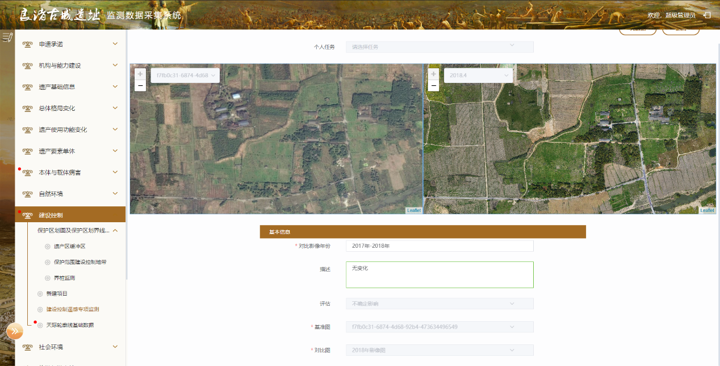Click the circle icon beside 遗产区缓冲区
This screenshot has height=366, width=720.
(48, 247)
